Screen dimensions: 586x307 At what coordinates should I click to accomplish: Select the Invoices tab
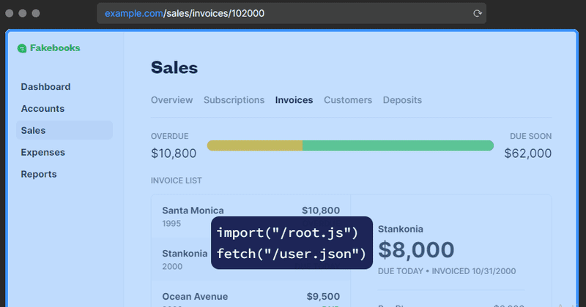tap(294, 100)
